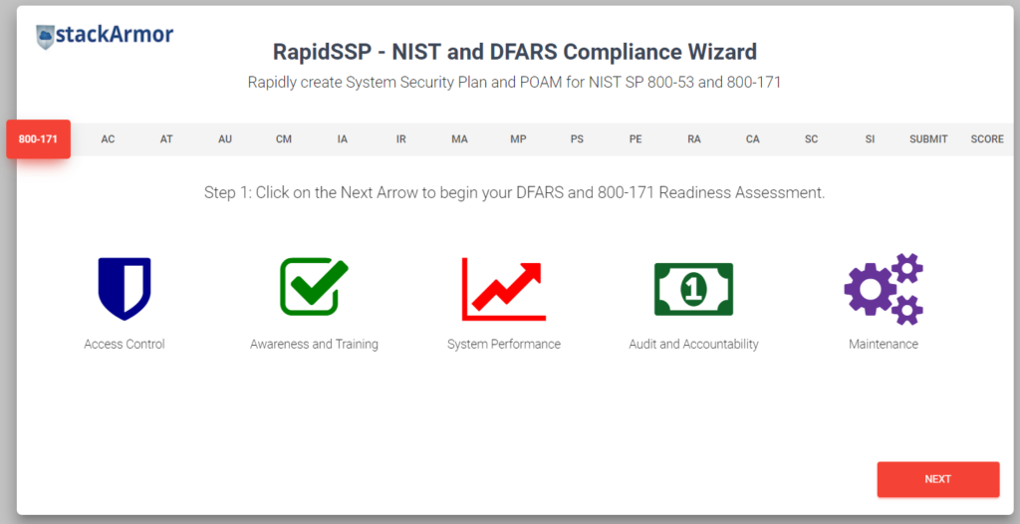Click the Maintenance label

click(x=884, y=344)
